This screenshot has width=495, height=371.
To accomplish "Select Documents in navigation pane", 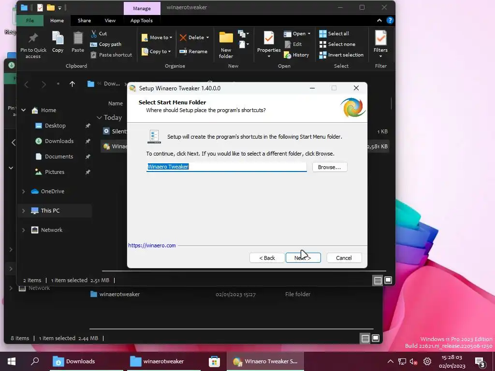I will pos(59,157).
